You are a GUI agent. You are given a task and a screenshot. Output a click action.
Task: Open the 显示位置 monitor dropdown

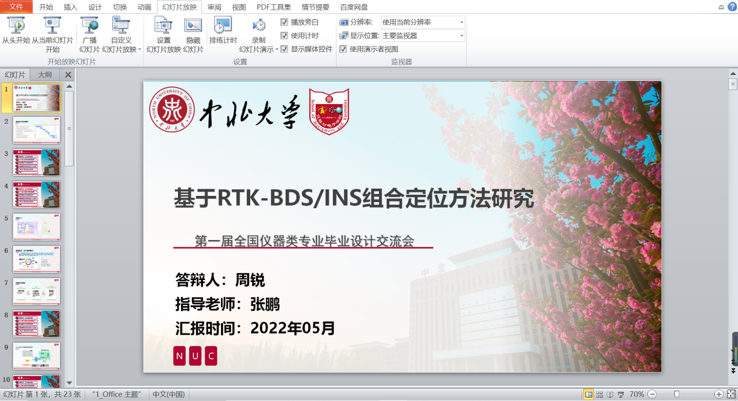462,36
